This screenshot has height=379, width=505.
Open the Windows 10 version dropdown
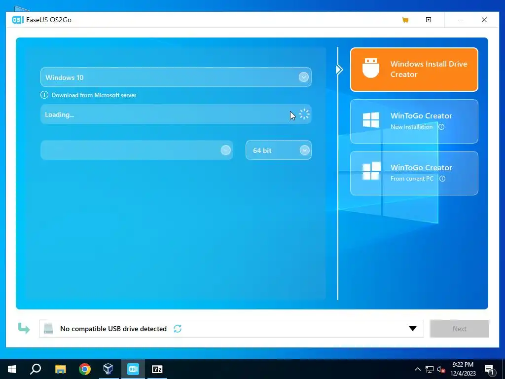[x=176, y=77]
